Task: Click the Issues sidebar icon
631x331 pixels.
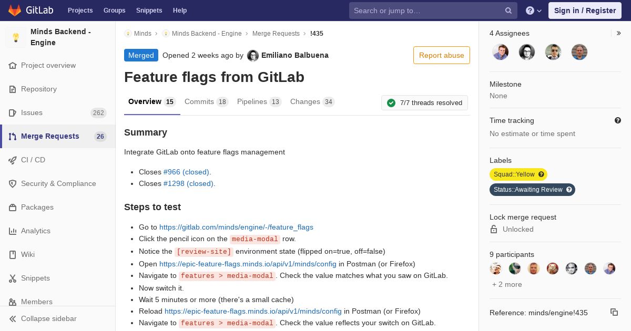Action: tap(13, 113)
